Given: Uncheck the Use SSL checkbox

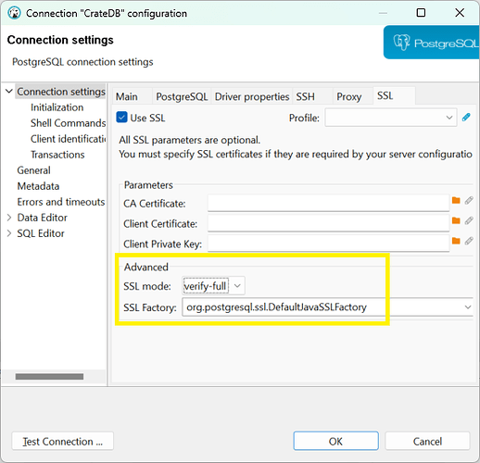Looking at the screenshot, I should [x=121, y=118].
